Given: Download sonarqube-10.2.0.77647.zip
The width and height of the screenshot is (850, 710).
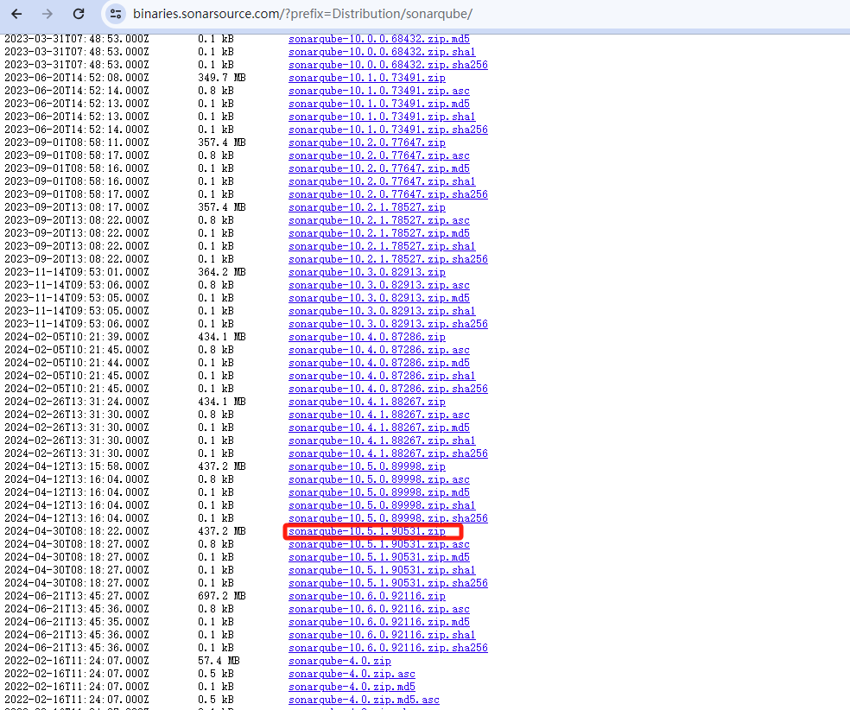Looking at the screenshot, I should 367,143.
